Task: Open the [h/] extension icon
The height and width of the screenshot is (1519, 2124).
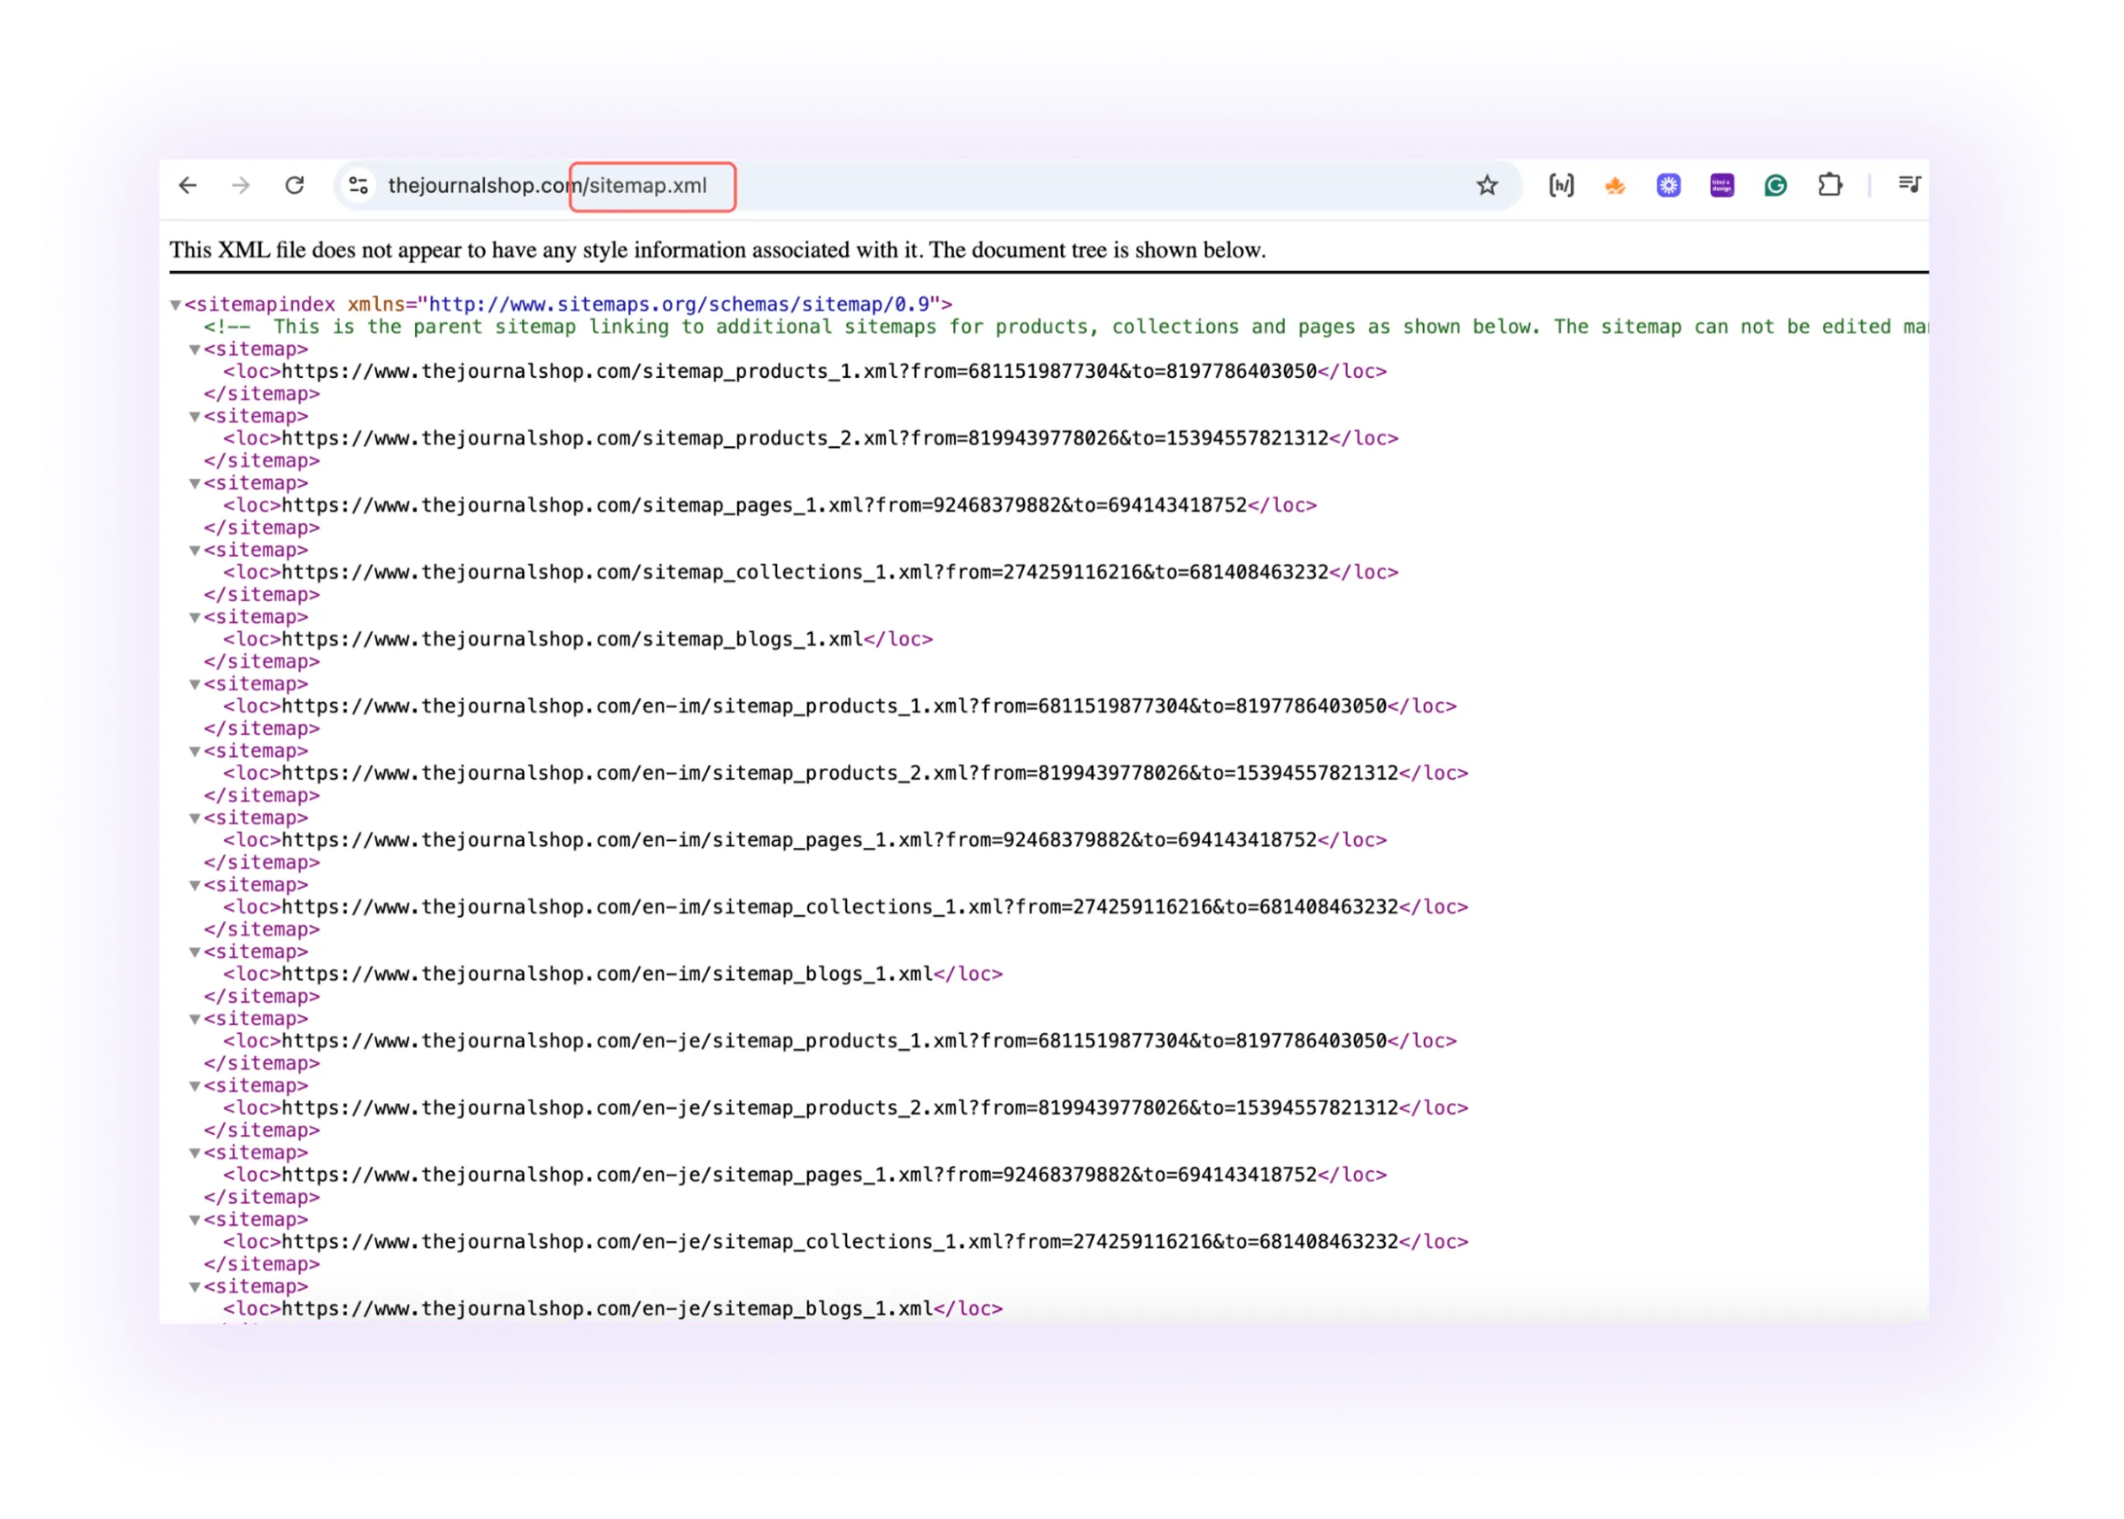Action: tap(1560, 185)
